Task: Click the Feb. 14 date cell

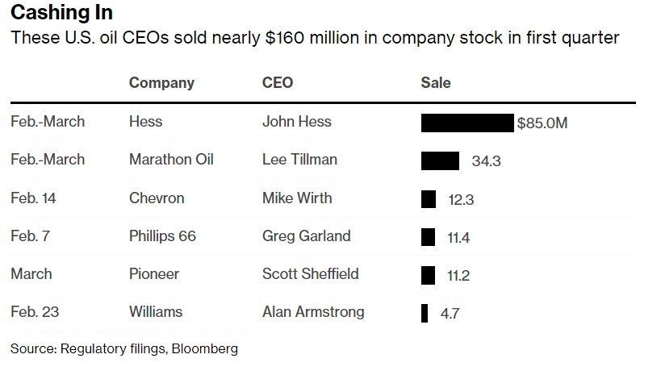Action: pyautogui.click(x=35, y=198)
